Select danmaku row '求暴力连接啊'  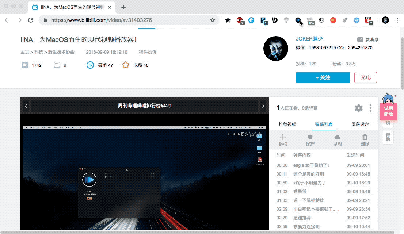324,227
